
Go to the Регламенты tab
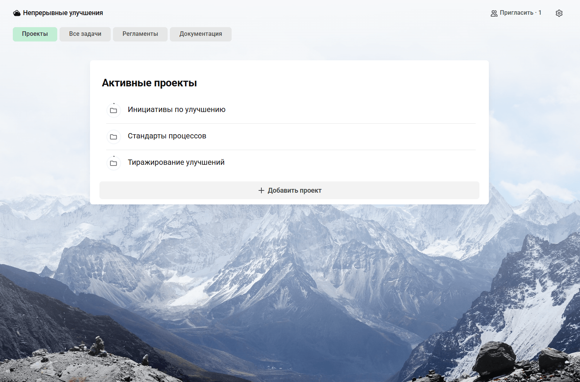(140, 34)
